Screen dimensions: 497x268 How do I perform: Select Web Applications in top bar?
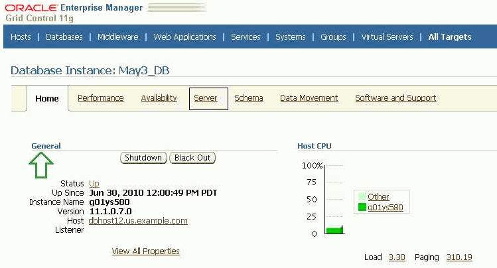click(x=184, y=37)
